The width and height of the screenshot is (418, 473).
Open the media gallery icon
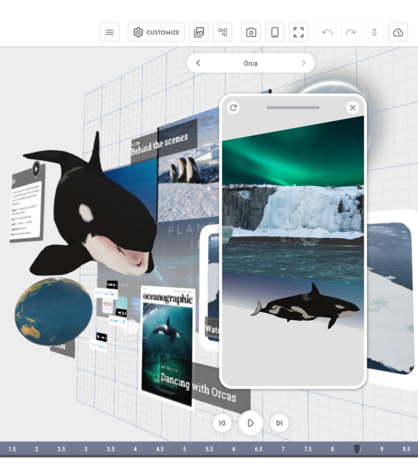coord(199,32)
